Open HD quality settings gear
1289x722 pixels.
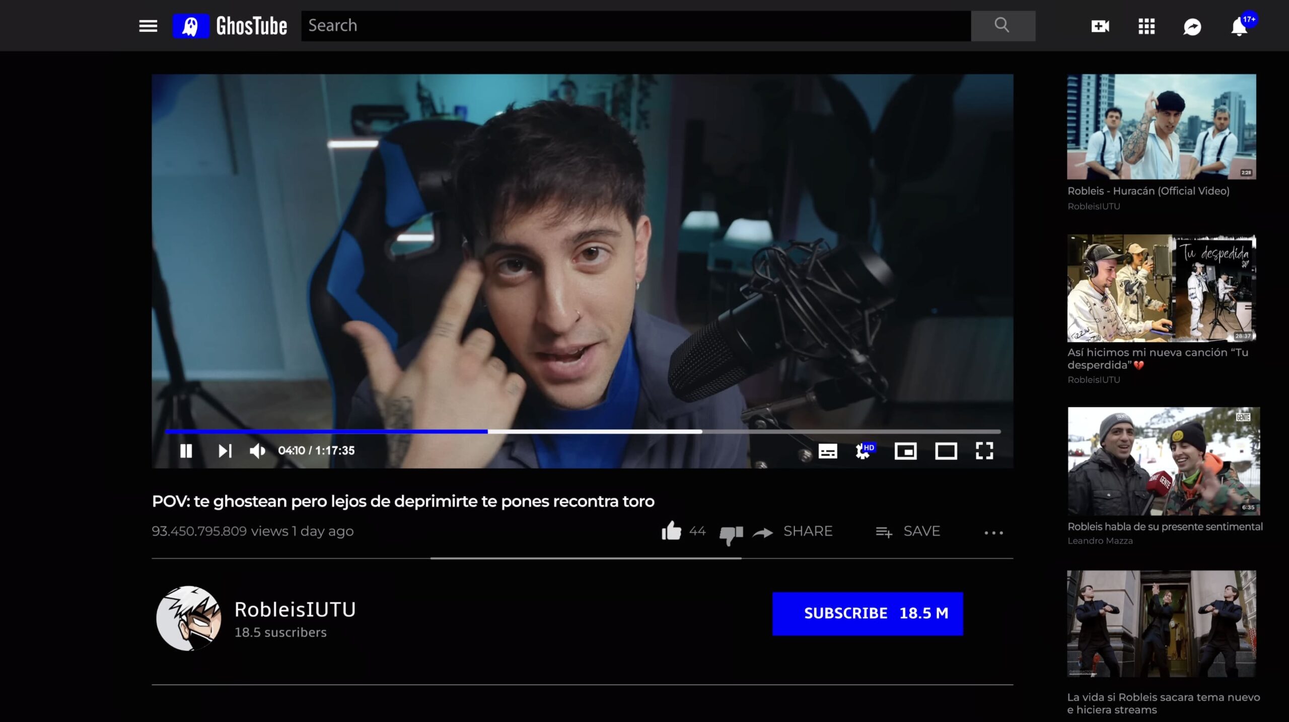coord(864,451)
